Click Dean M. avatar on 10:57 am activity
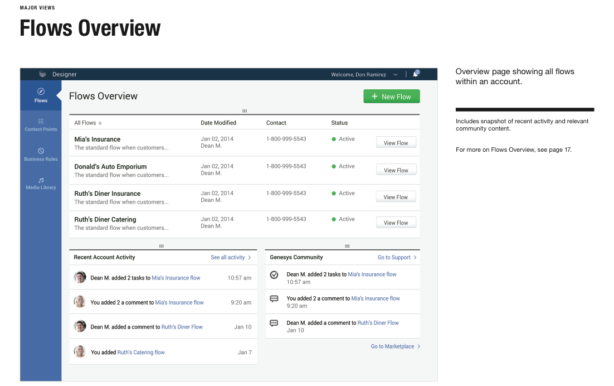Screen dimensions: 614x386 coord(80,277)
